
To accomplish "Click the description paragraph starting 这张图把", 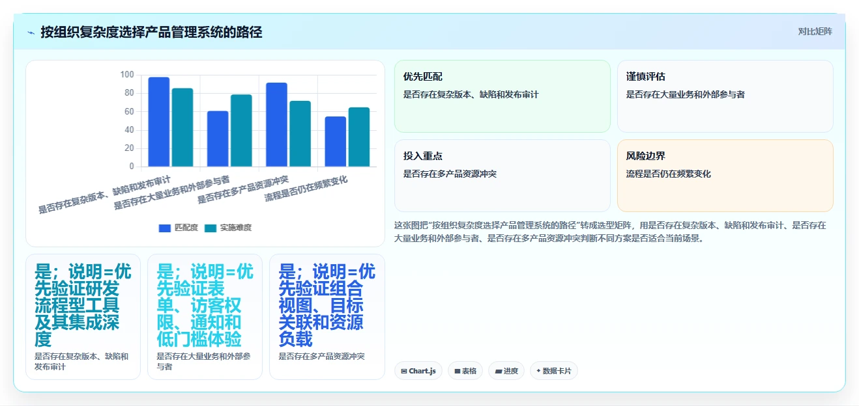I will pos(610,232).
